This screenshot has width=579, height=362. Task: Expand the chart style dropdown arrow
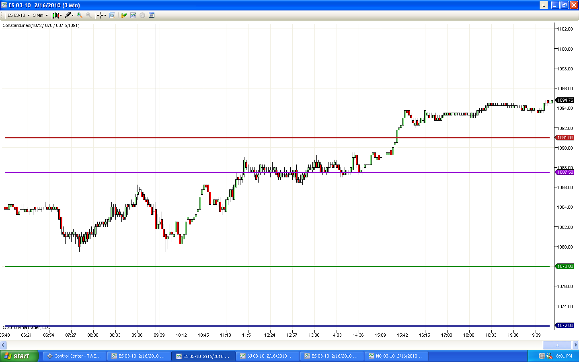coord(61,15)
